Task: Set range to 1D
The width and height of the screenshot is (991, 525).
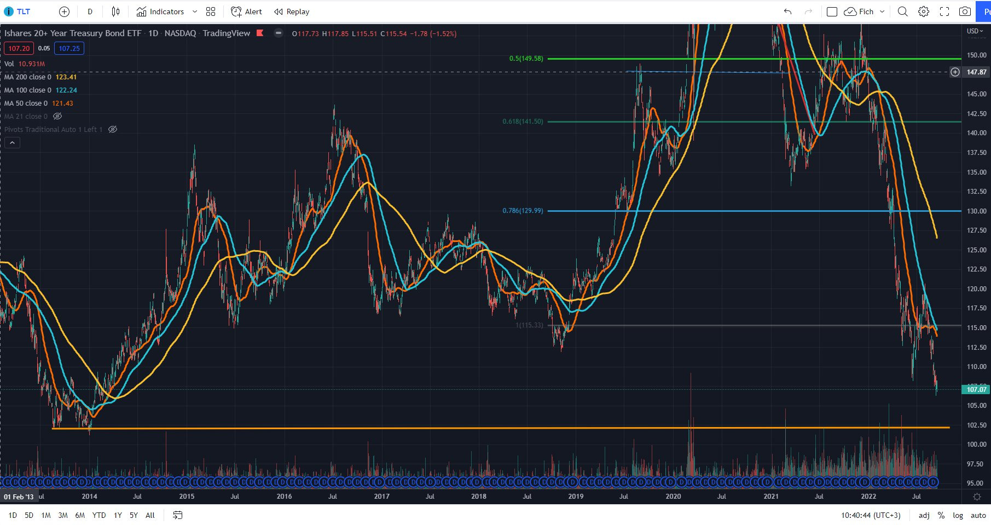Action: tap(13, 515)
